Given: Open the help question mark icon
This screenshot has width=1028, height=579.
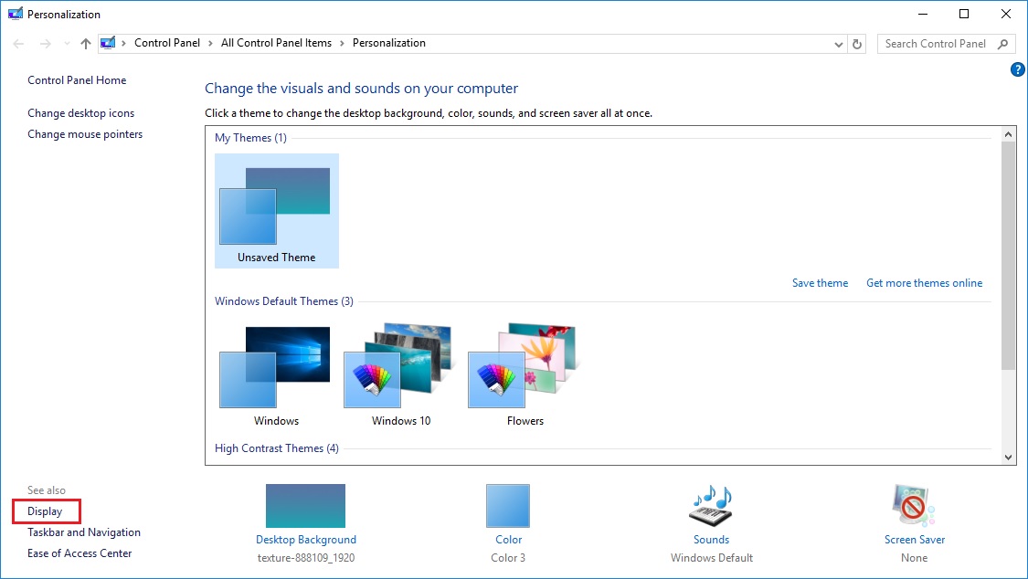Looking at the screenshot, I should [x=1018, y=69].
